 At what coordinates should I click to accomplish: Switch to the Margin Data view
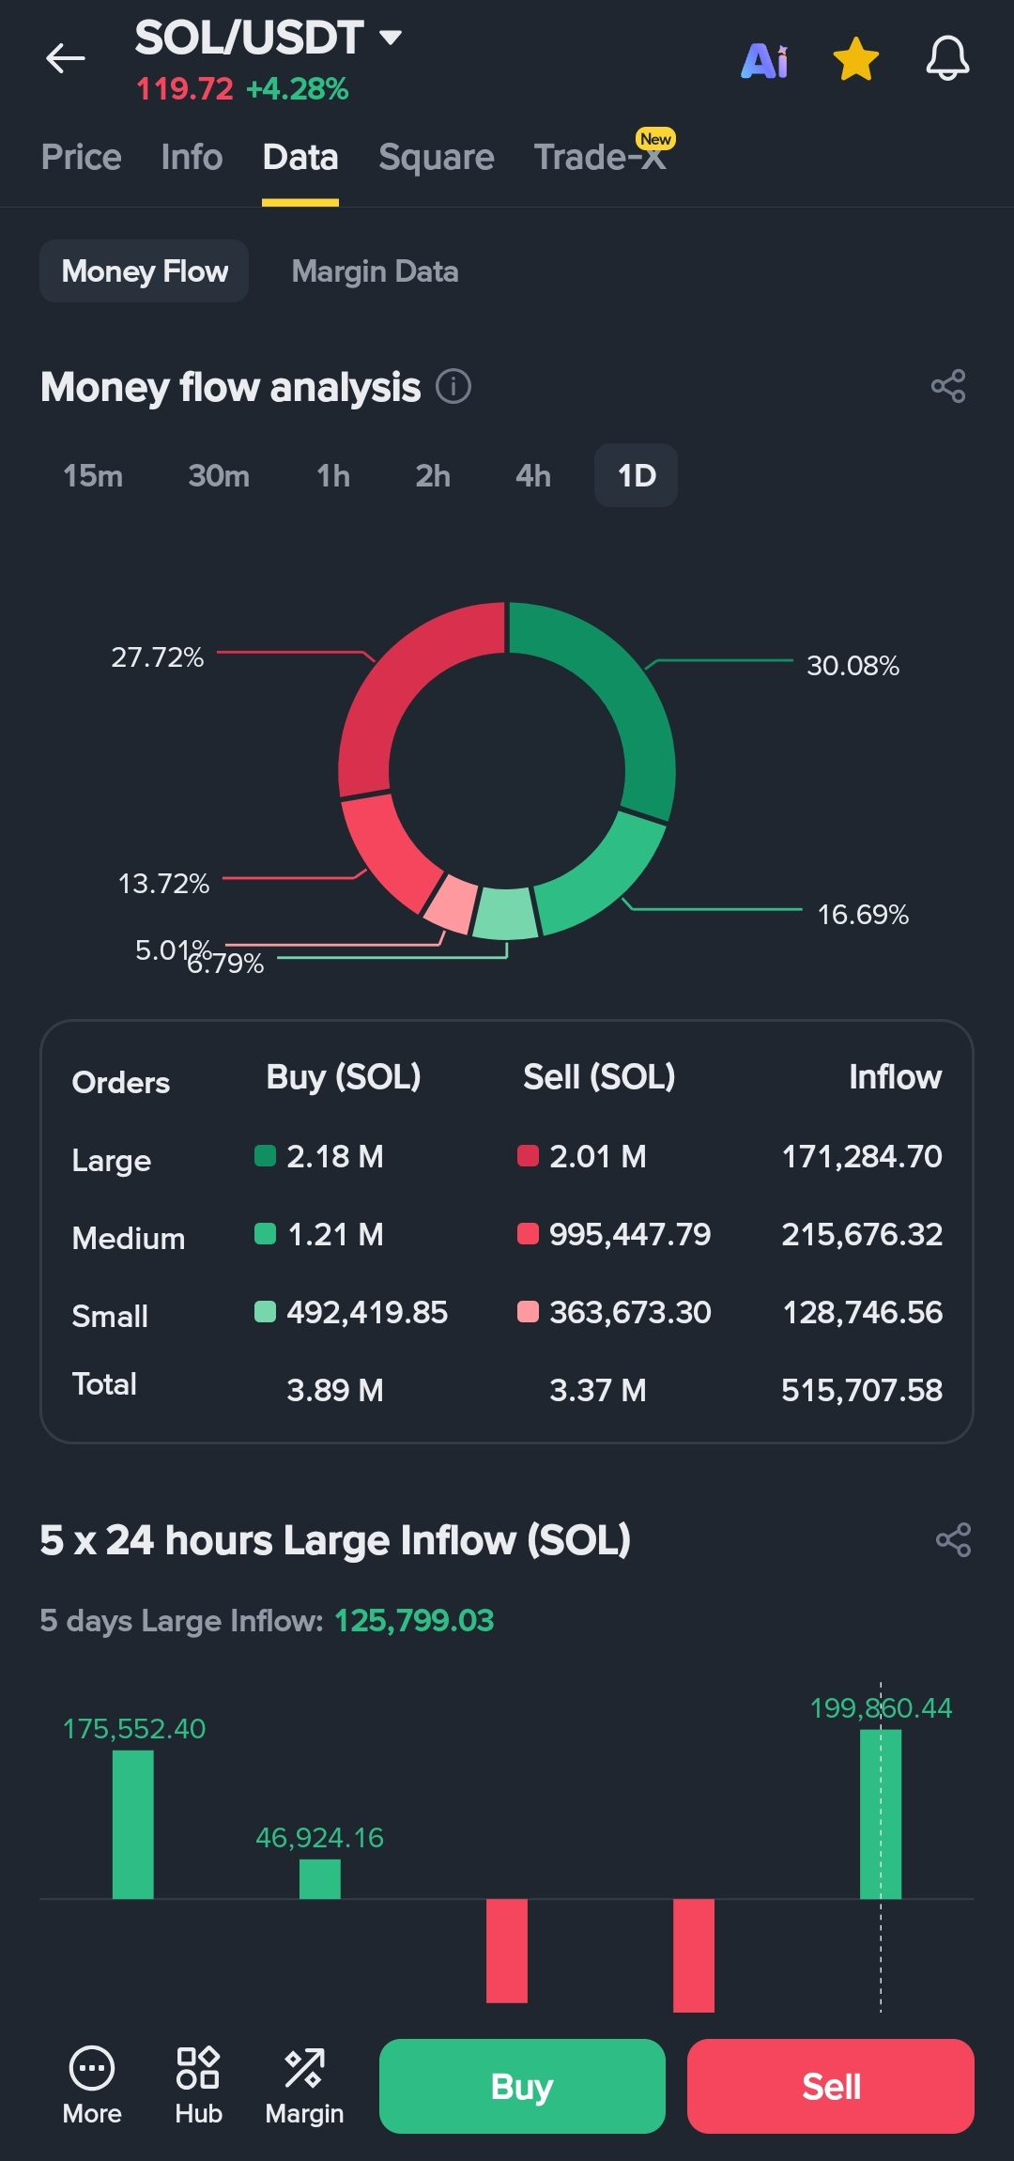[x=375, y=271]
